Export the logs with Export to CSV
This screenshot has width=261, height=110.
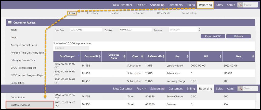point(213,36)
